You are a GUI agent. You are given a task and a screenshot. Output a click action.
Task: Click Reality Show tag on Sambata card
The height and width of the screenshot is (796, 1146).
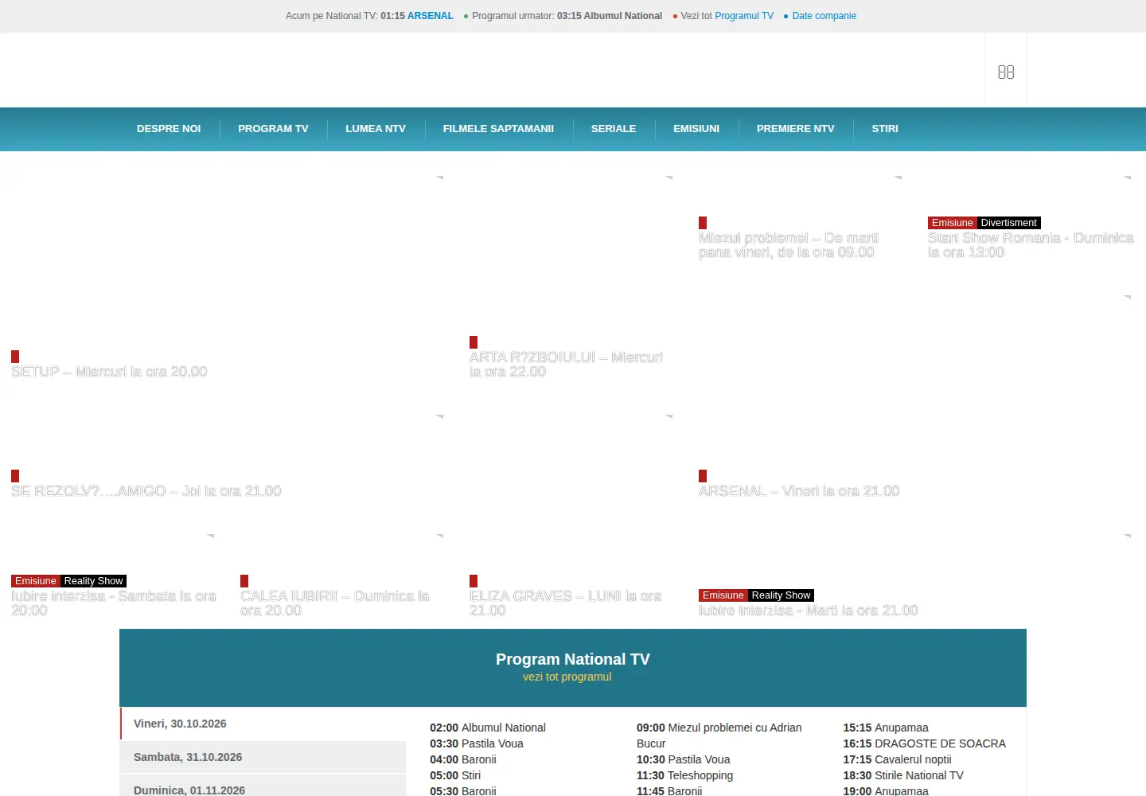coord(94,581)
